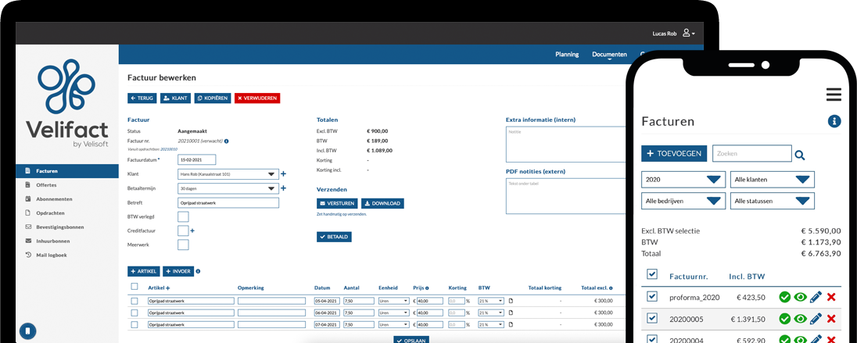Click the Versturen button

[337, 203]
